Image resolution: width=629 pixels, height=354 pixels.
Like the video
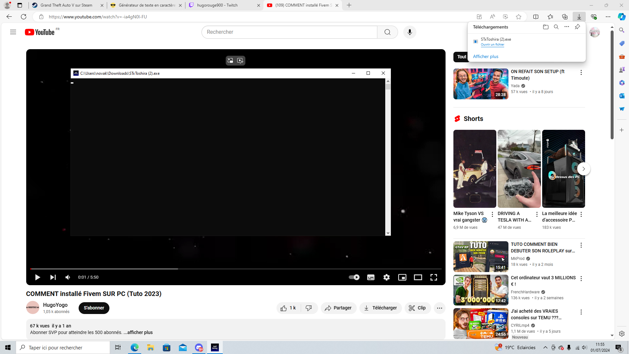pos(289,308)
